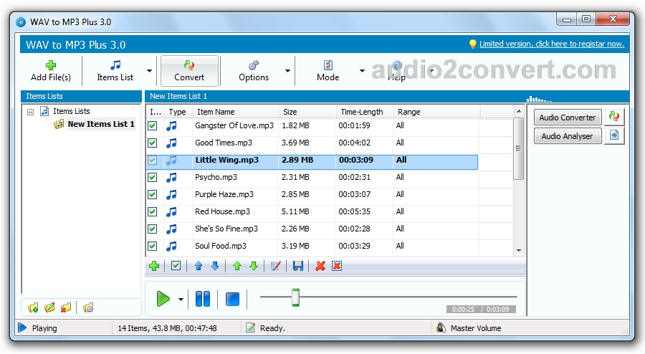Expand the Mode dropdown arrow
645x354 pixels.
click(x=362, y=71)
